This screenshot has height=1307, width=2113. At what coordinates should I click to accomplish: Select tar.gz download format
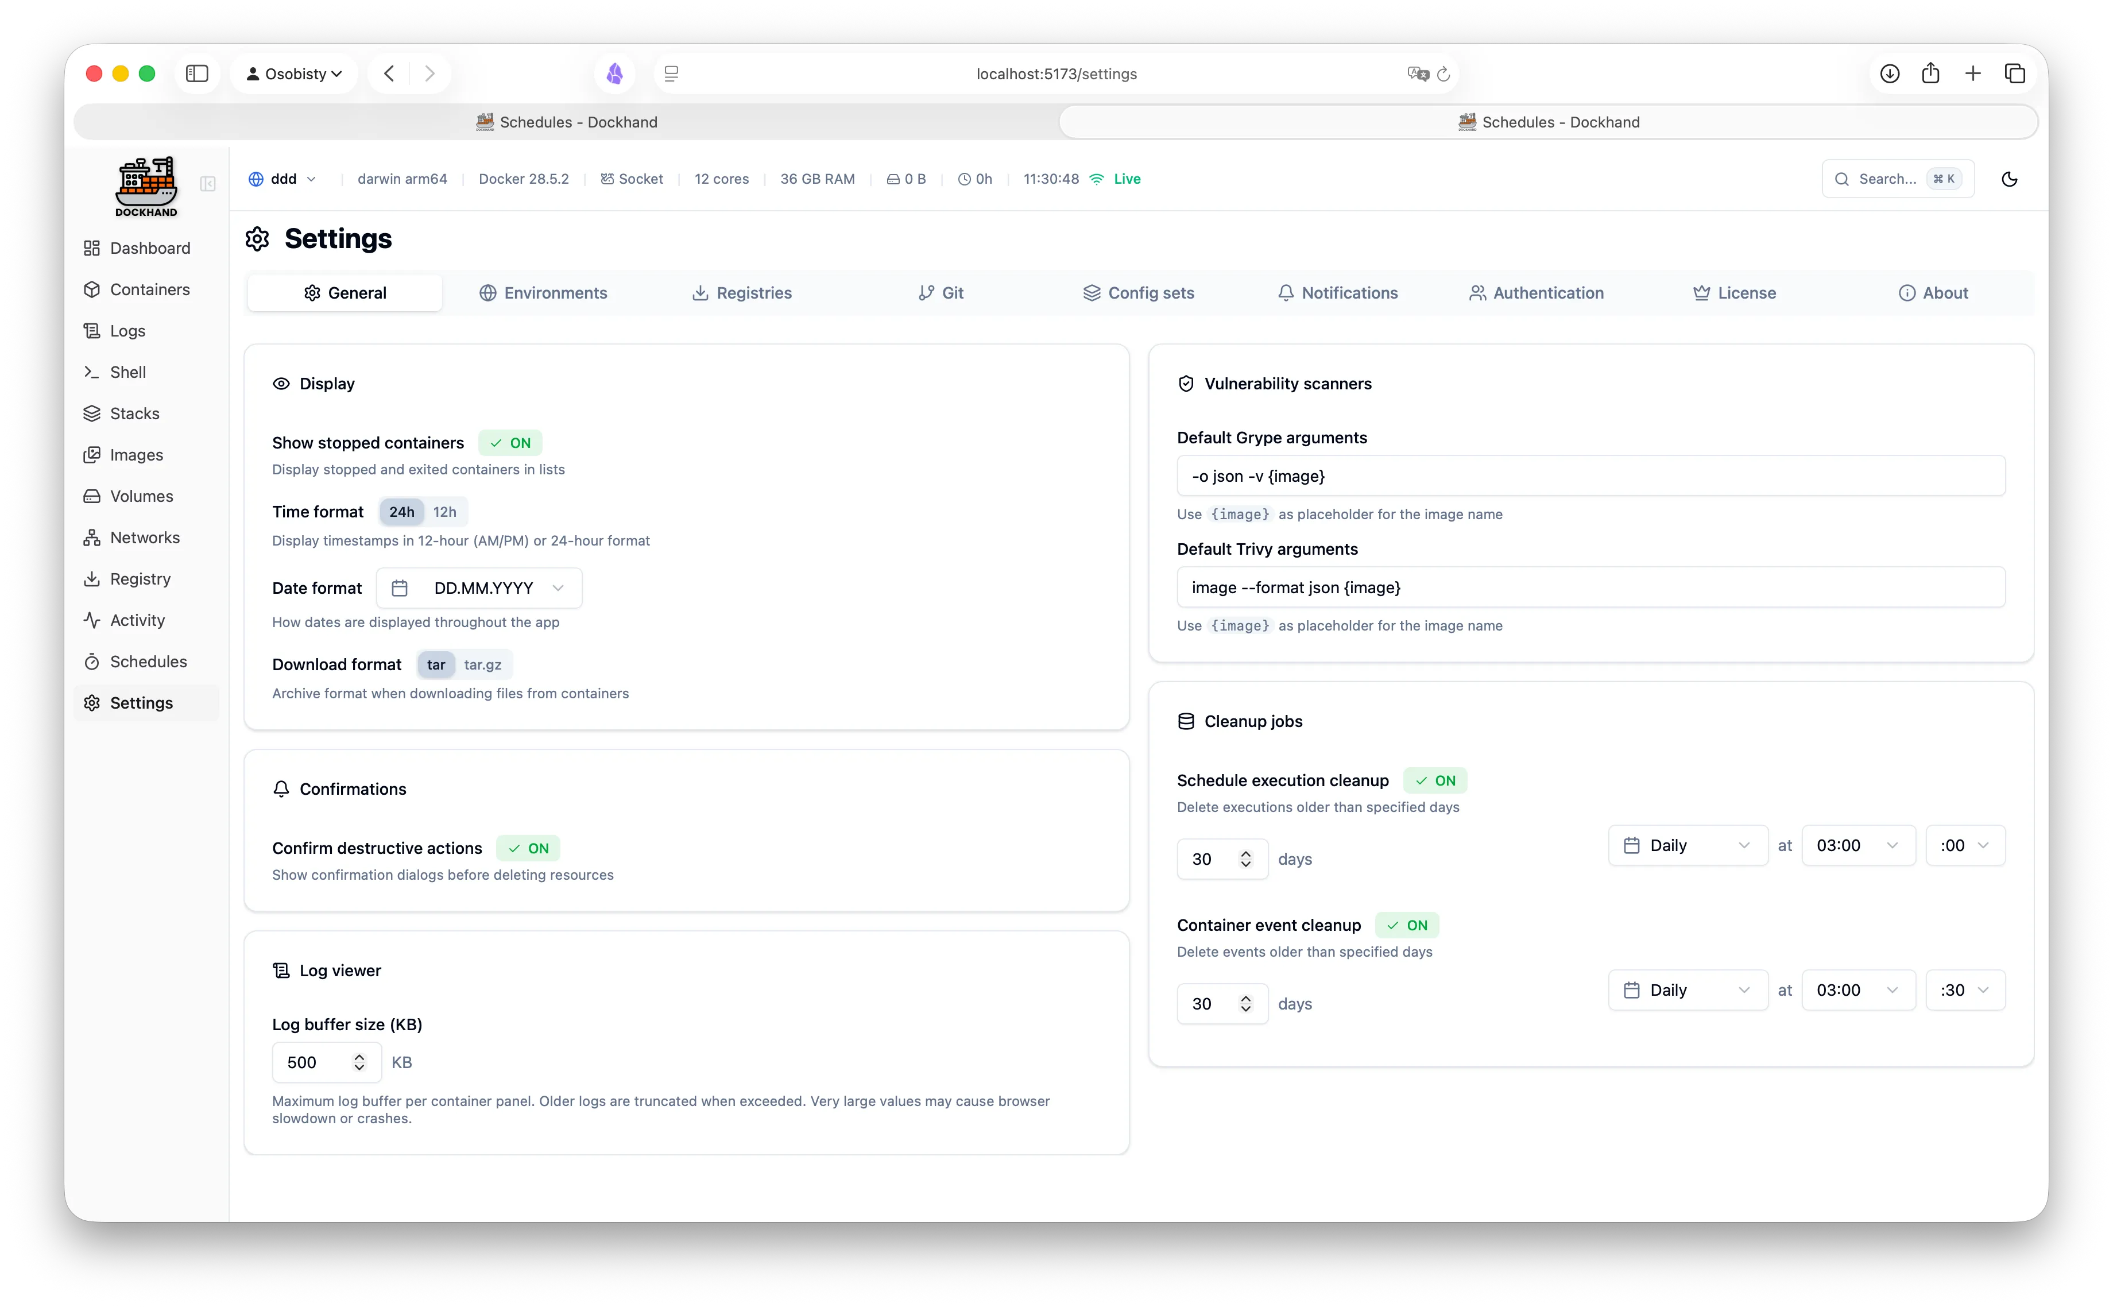pos(482,665)
